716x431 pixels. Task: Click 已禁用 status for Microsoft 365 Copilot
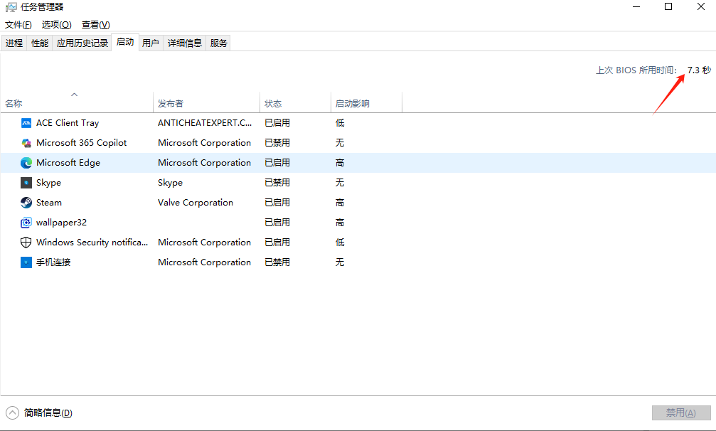277,143
